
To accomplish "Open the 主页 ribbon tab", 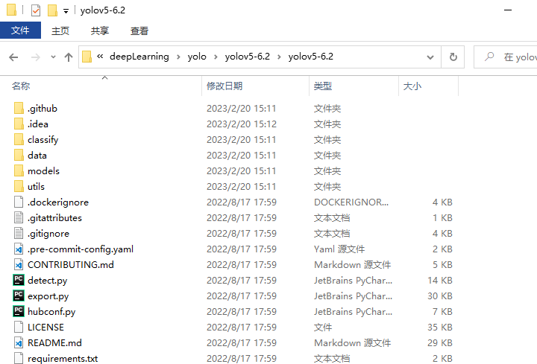I will click(60, 31).
